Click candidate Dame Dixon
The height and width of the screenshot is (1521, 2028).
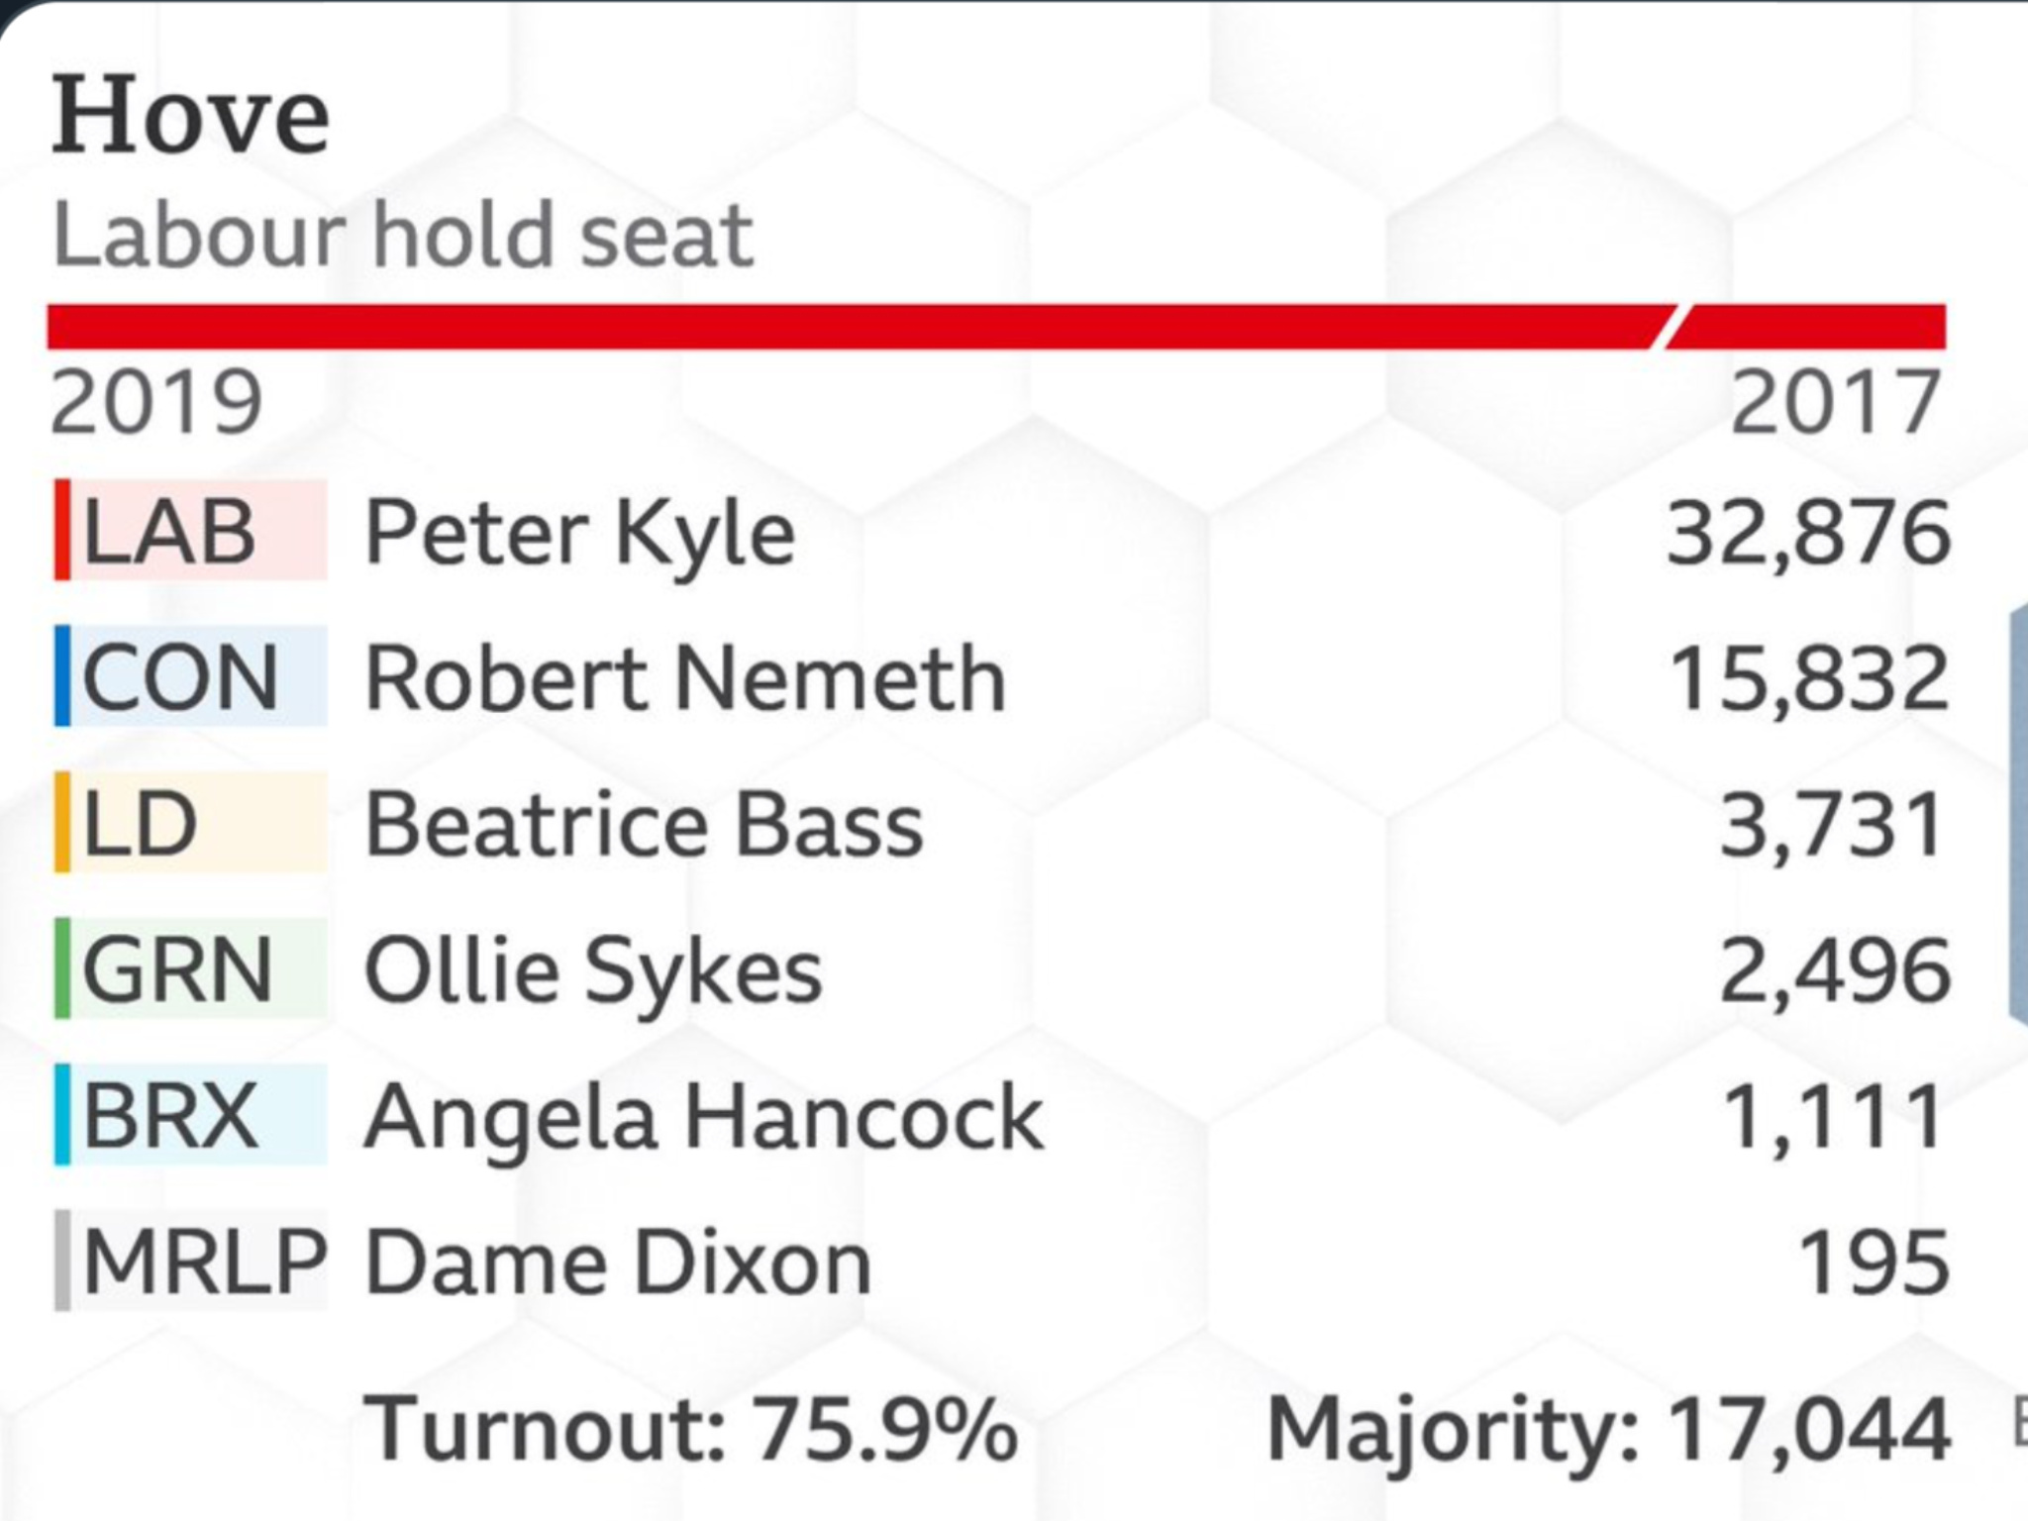[x=618, y=1263]
